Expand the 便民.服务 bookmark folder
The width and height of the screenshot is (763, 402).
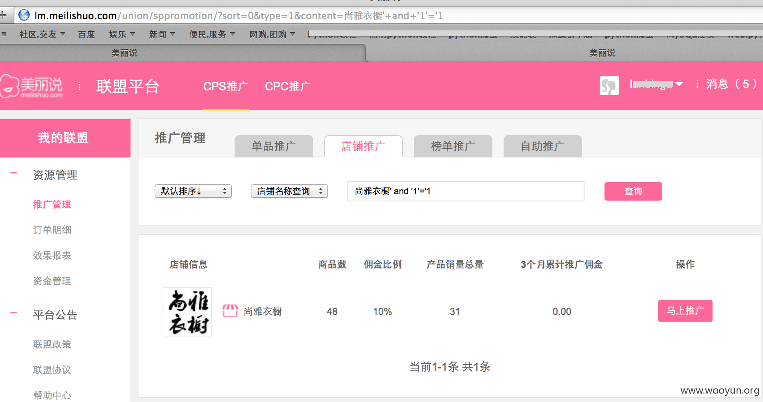pos(212,34)
